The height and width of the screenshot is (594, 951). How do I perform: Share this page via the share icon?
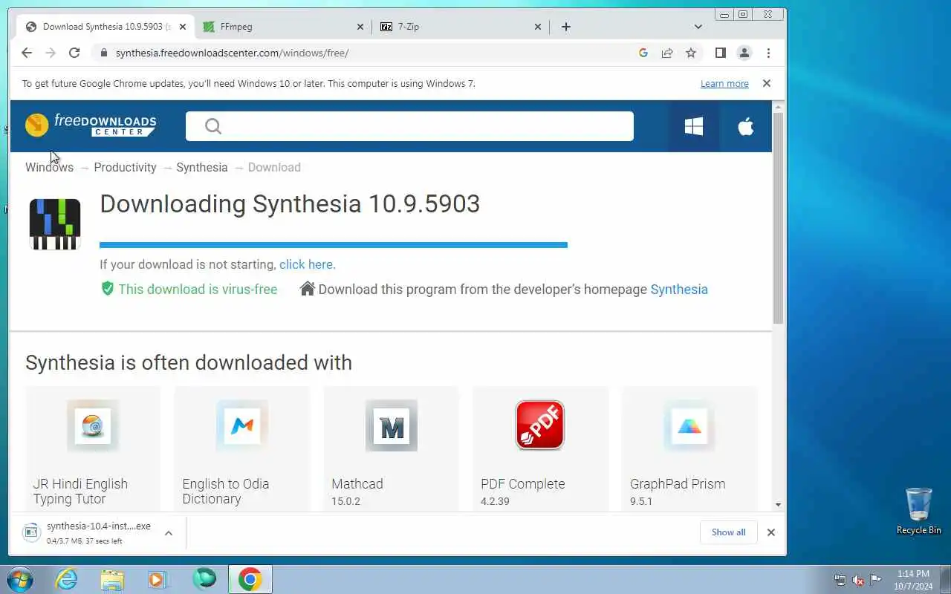tap(667, 53)
